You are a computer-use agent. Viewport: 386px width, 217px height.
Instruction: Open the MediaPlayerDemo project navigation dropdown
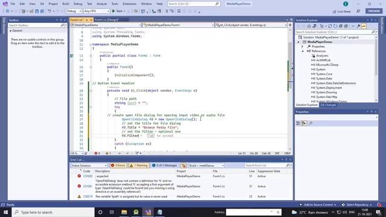106,25
